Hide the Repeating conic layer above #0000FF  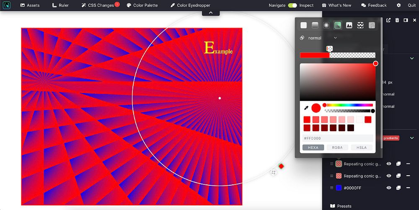pos(389,176)
